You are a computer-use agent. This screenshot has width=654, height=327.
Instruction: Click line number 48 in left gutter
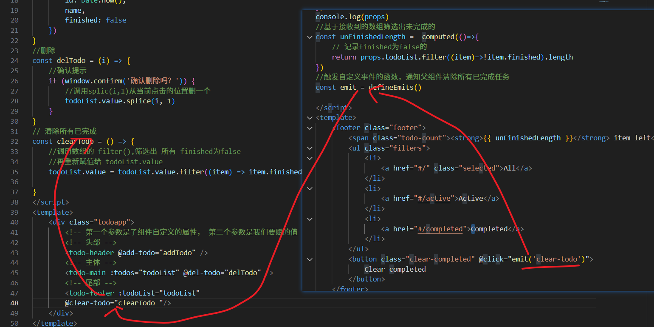14,303
